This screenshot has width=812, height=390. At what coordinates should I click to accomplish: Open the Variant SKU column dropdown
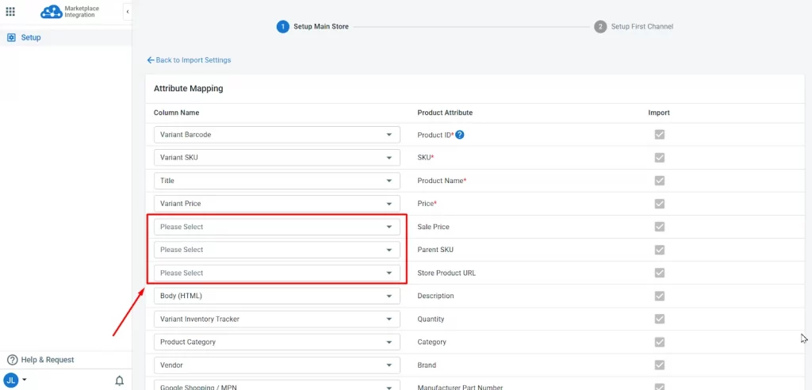tap(277, 158)
